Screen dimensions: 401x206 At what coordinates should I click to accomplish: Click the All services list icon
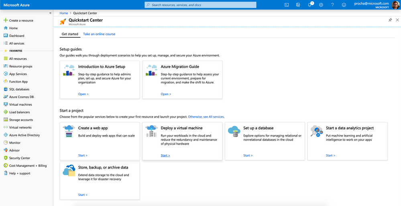pos(5,43)
